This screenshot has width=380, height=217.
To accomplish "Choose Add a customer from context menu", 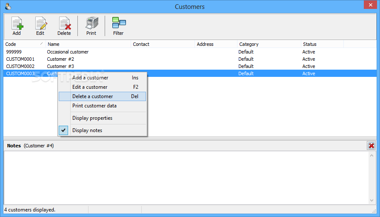I will [x=102, y=78].
